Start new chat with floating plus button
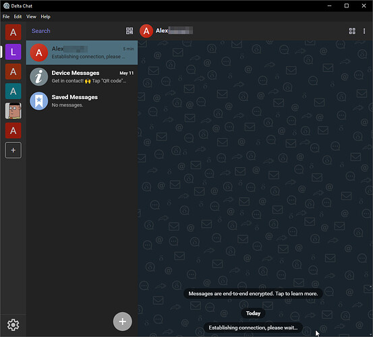 point(122,321)
